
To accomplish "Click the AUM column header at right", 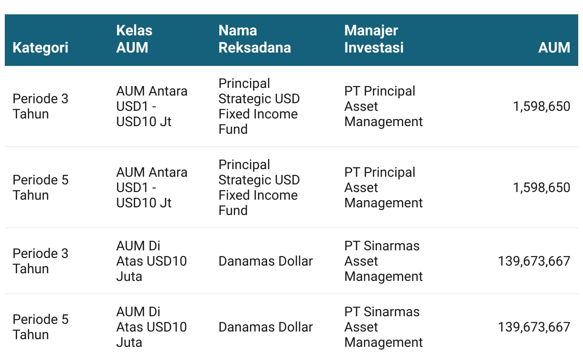I will click(x=554, y=48).
